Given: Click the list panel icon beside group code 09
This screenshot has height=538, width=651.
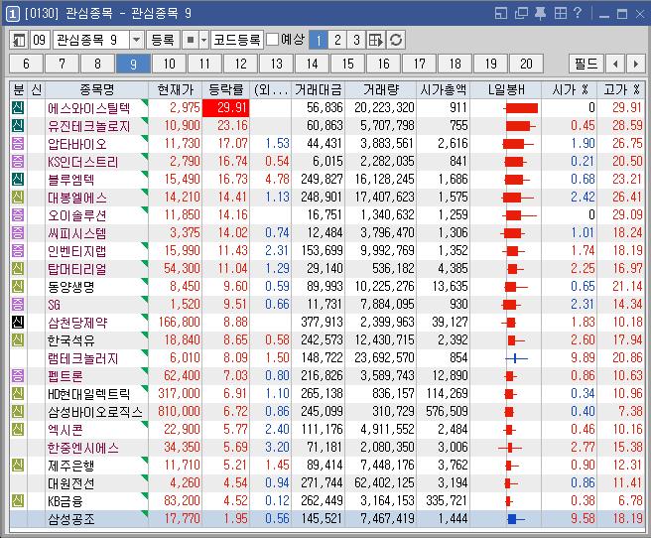Looking at the screenshot, I should [x=18, y=41].
